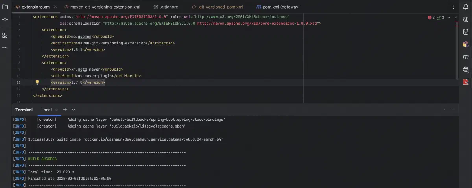Viewport: 472px width, 188px height.
Task: Switch to maven-git-versioning-extension.xml tab
Action: coord(102,7)
